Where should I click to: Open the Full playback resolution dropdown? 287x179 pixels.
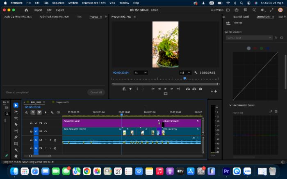[185, 73]
